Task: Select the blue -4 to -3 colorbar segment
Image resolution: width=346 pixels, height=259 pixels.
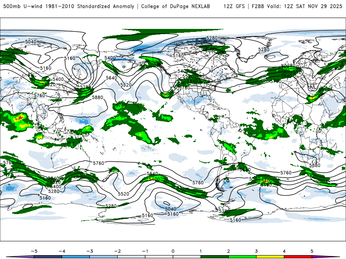Action: click(76, 257)
